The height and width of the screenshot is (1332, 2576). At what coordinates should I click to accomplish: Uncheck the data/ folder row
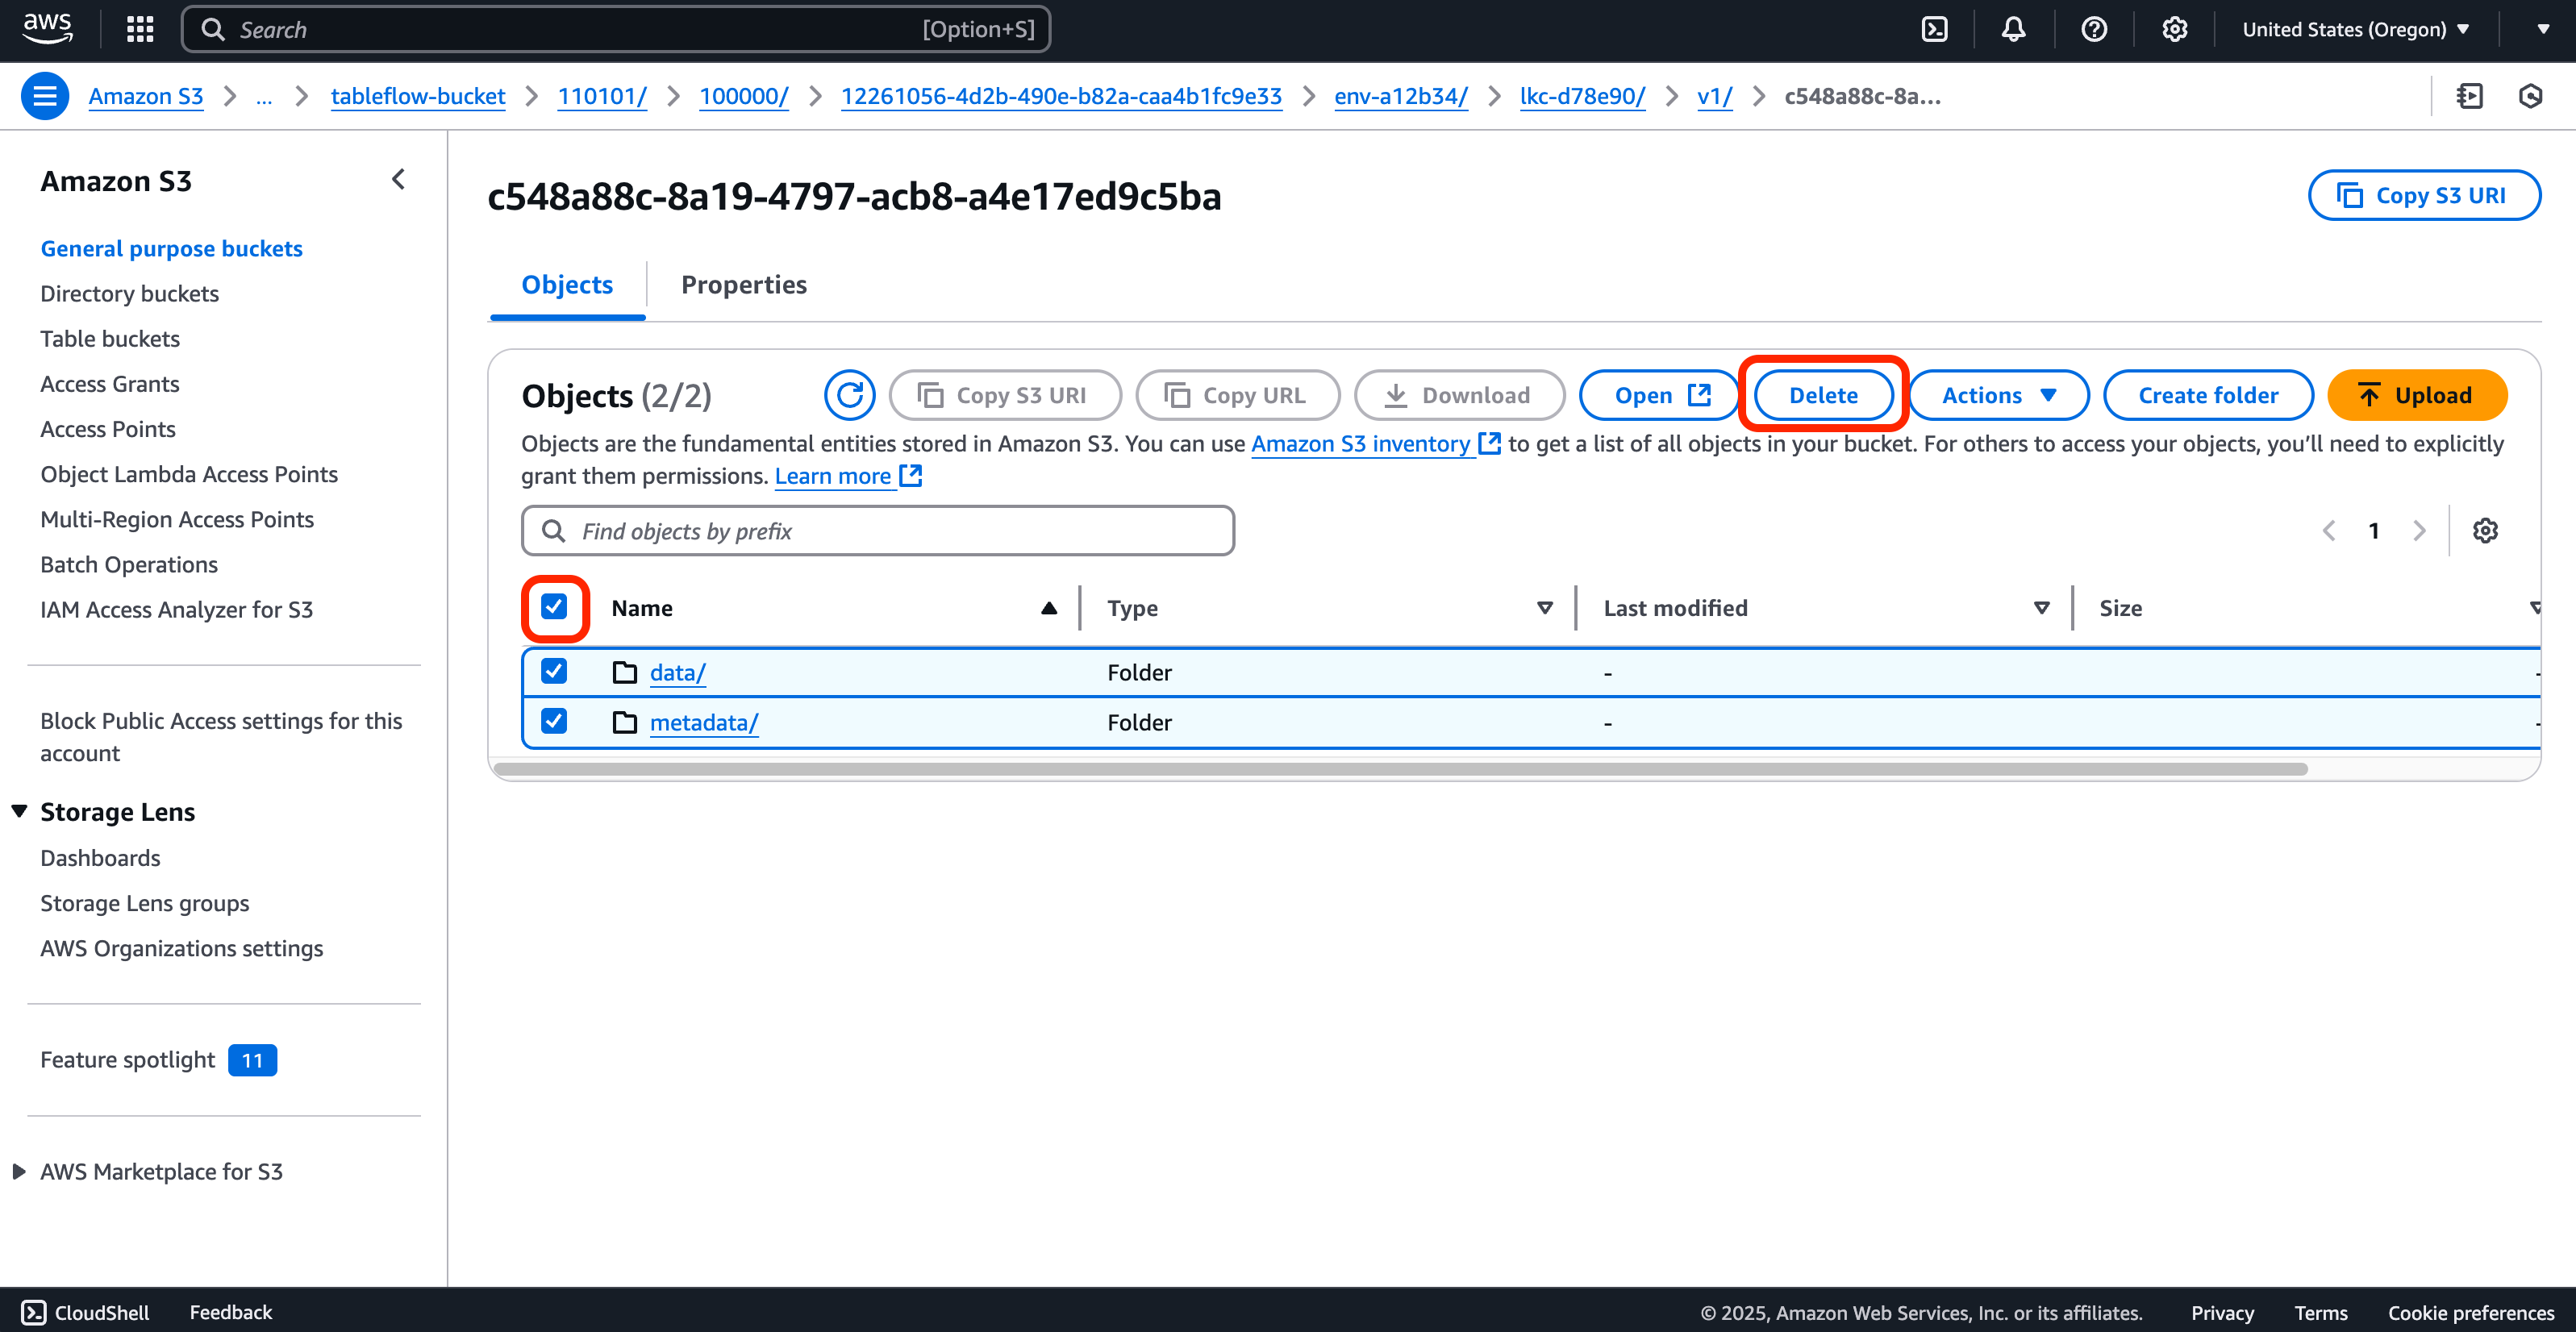point(554,671)
